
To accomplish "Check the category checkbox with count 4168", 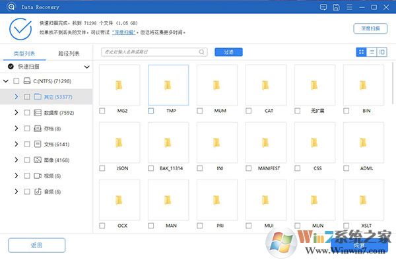I will pyautogui.click(x=27, y=160).
